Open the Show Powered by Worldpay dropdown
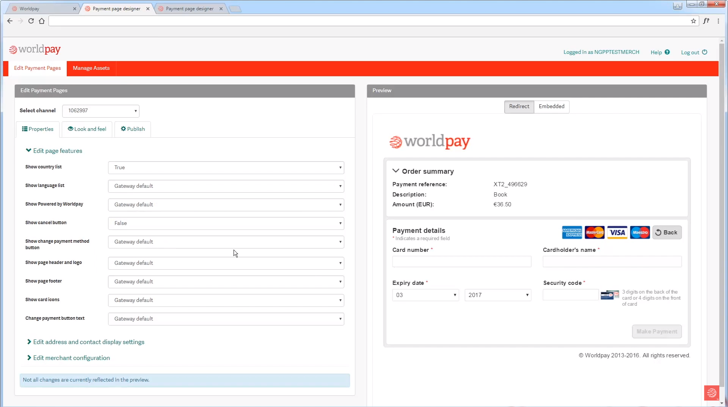Viewport: 728px width, 407px height. (226, 205)
